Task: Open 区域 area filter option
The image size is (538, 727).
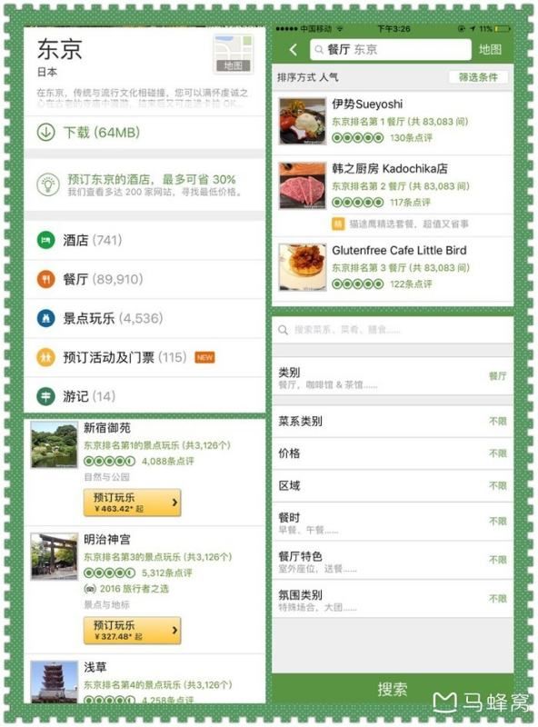Action: coord(393,485)
